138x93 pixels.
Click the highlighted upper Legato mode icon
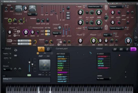61,42
